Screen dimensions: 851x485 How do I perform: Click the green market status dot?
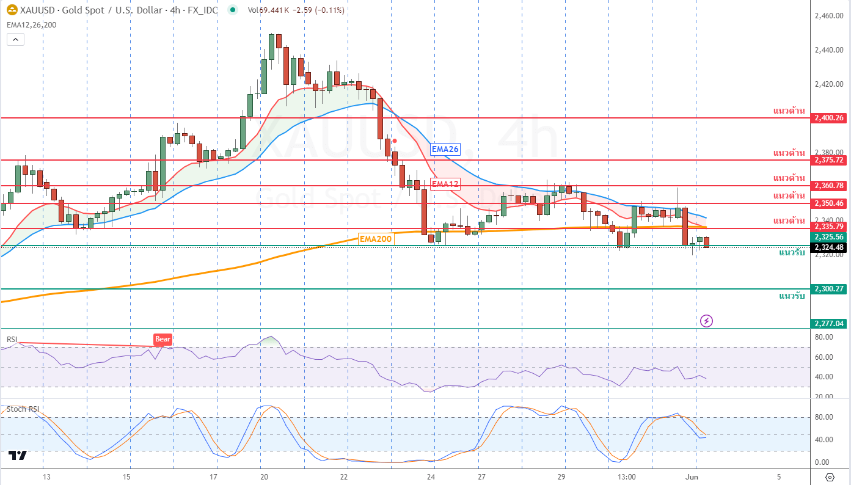click(x=232, y=10)
